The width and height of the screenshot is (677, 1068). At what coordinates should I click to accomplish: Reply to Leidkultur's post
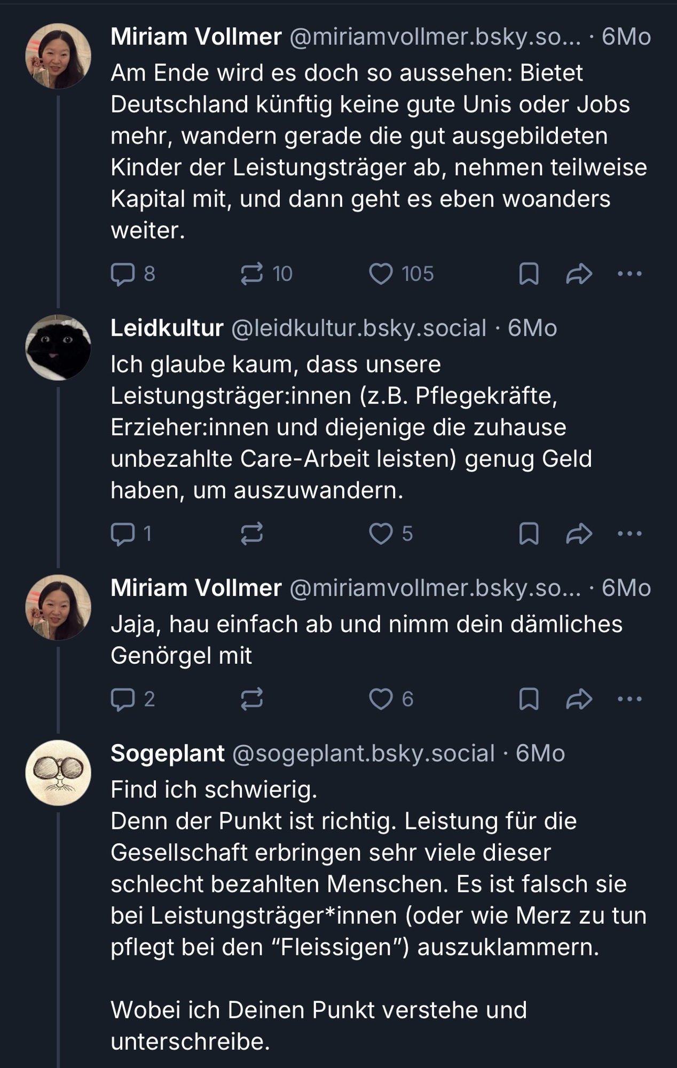click(123, 533)
